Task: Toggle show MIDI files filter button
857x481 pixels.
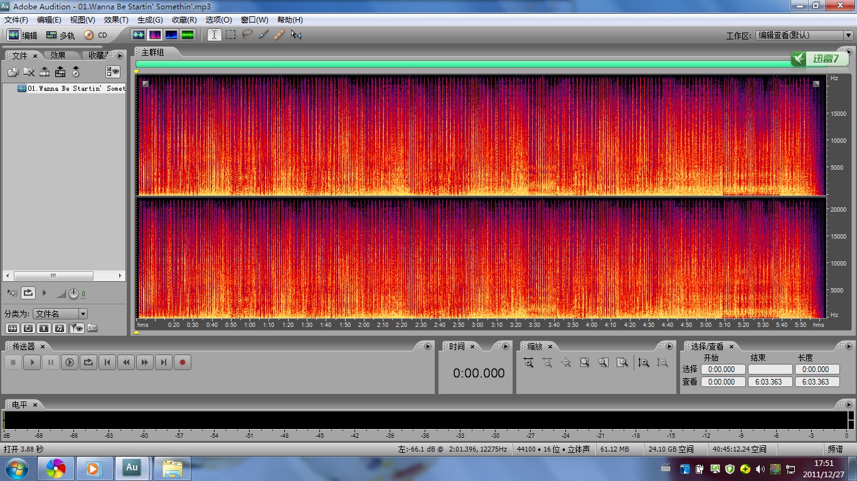Action: pos(60,328)
